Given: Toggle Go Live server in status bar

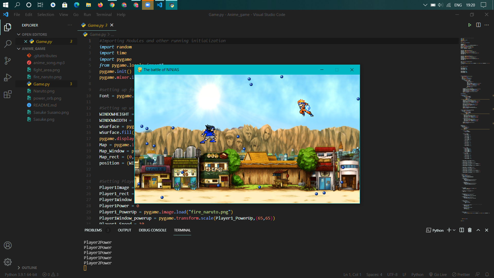Looking at the screenshot, I should (x=438, y=275).
